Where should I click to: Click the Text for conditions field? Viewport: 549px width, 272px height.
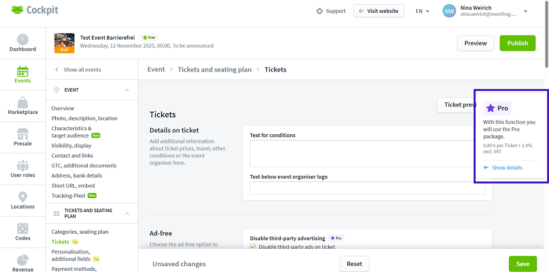[x=367, y=153]
